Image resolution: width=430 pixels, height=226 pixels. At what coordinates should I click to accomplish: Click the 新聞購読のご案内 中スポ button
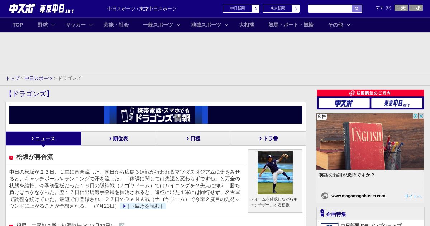[344, 103]
